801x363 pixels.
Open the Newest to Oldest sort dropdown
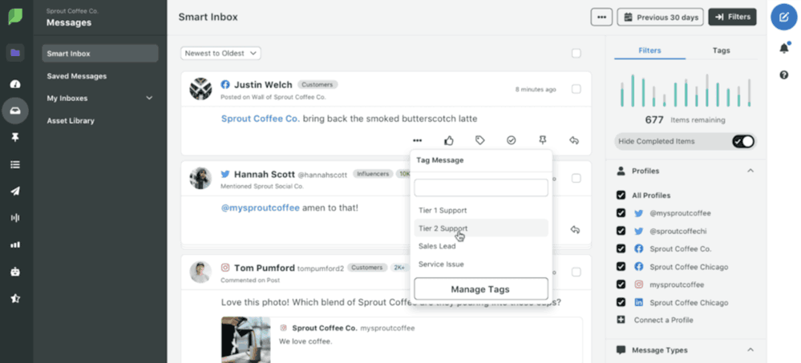click(220, 54)
